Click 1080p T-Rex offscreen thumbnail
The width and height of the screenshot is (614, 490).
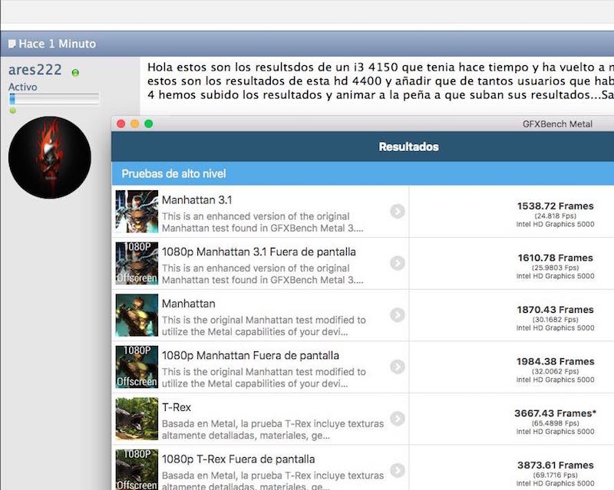point(137,469)
